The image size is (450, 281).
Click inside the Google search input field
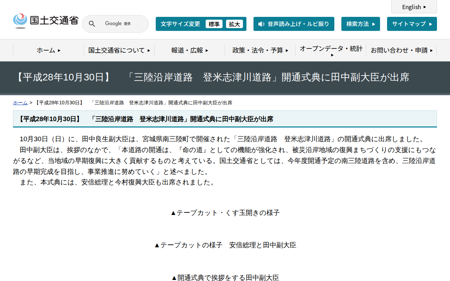click(x=120, y=24)
